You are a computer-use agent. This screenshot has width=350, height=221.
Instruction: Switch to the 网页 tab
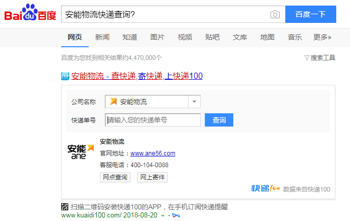click(x=75, y=37)
